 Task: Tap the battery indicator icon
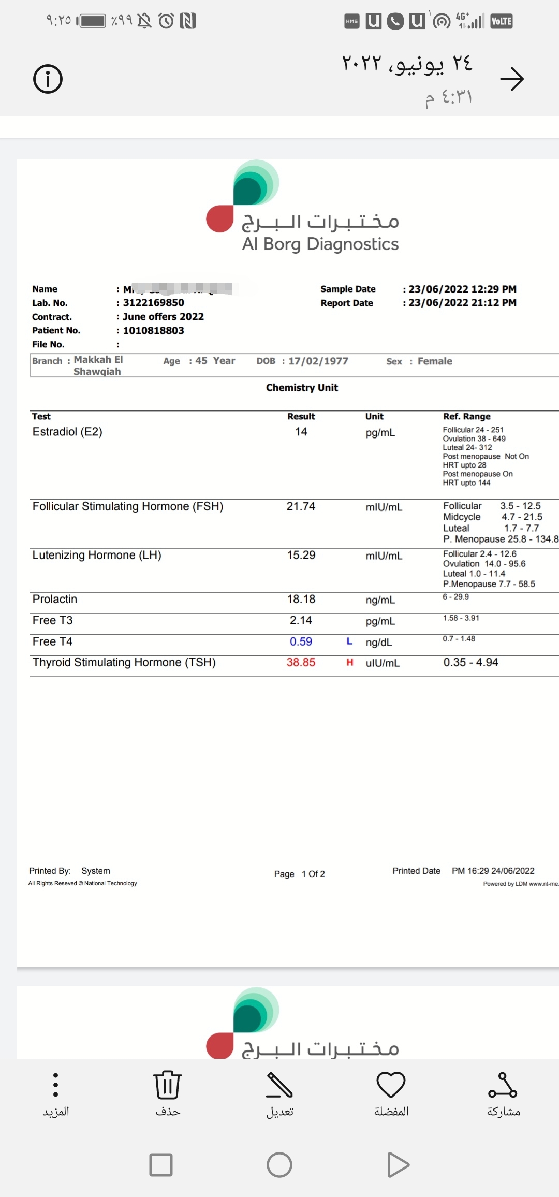(x=91, y=21)
